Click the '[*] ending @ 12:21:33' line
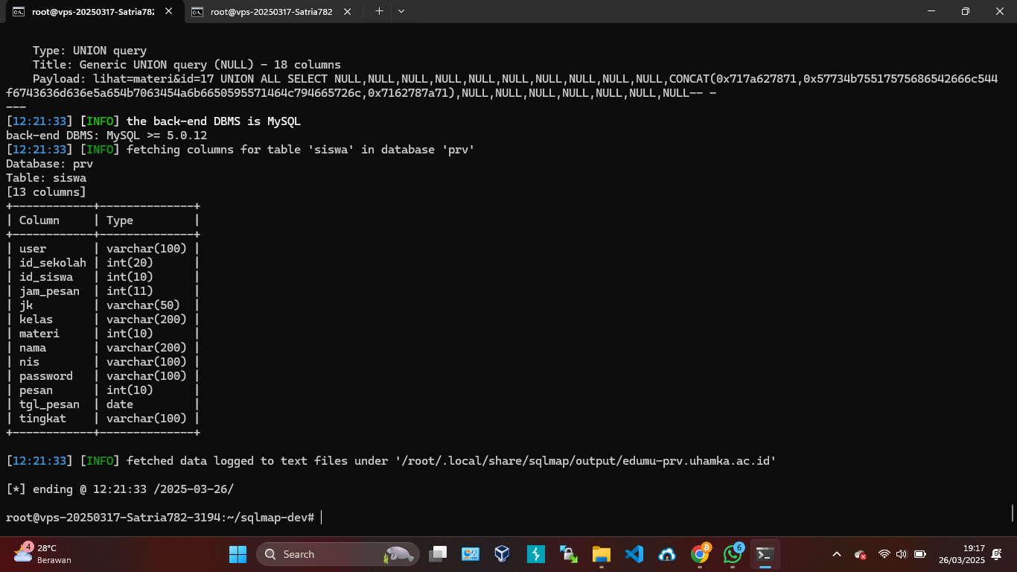 (120, 489)
